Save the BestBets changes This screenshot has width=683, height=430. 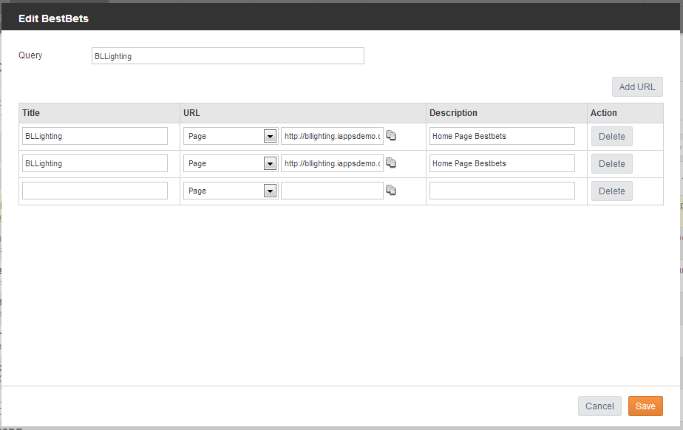point(645,406)
